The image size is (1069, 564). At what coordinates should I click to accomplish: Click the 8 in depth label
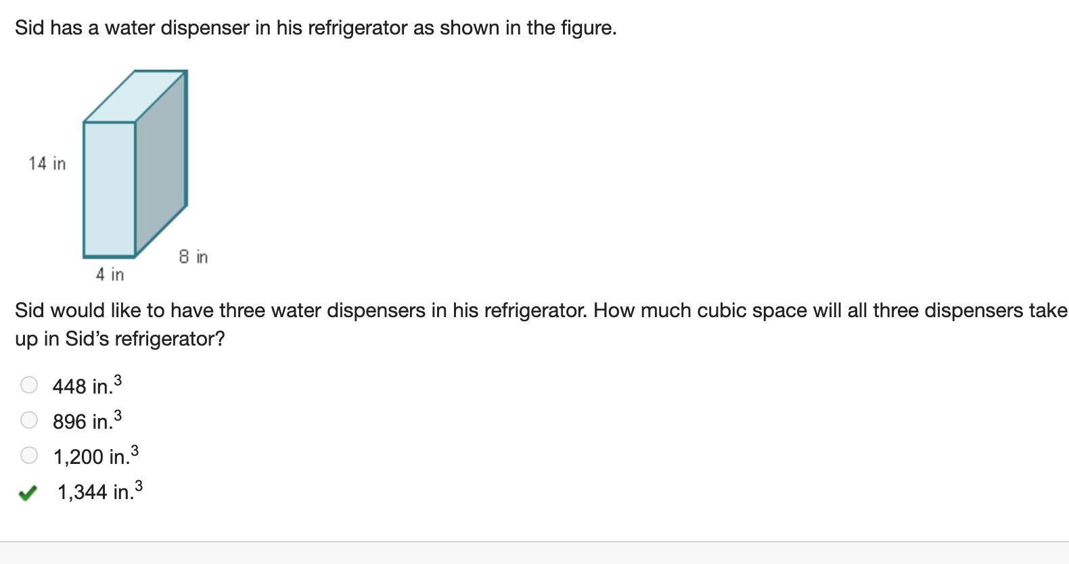point(194,257)
